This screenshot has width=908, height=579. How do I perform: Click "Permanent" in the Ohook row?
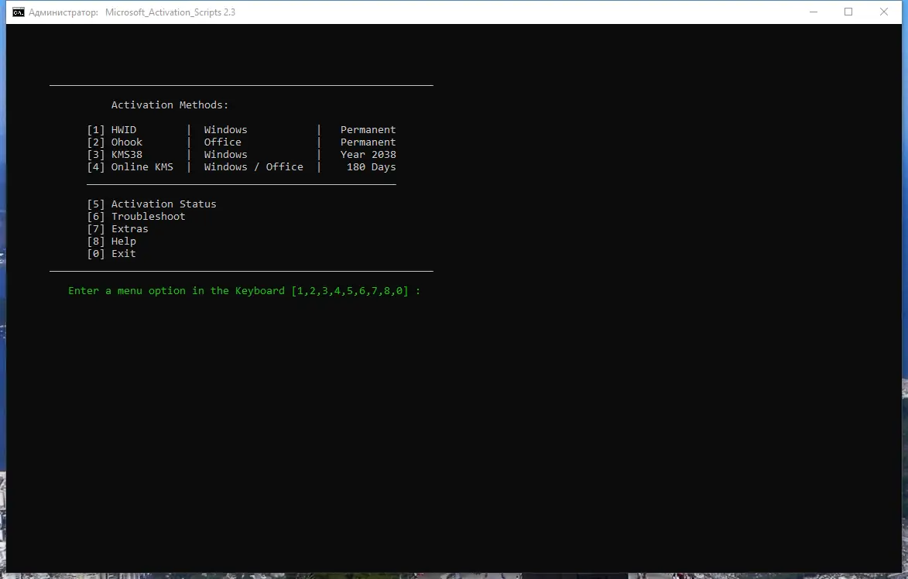click(368, 142)
